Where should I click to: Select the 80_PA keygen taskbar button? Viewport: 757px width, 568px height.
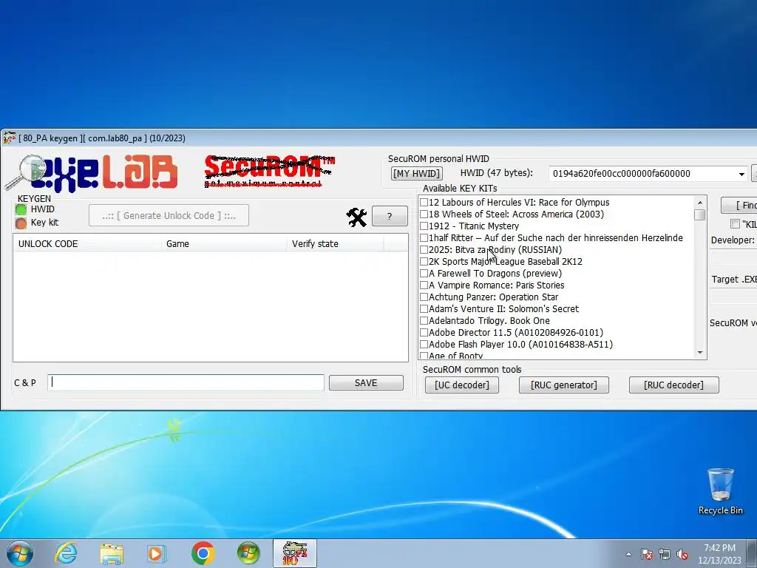point(295,553)
